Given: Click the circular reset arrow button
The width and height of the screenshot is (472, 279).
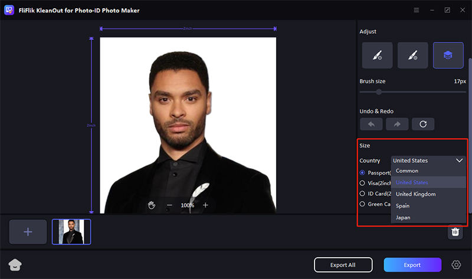Looking at the screenshot, I should [423, 124].
